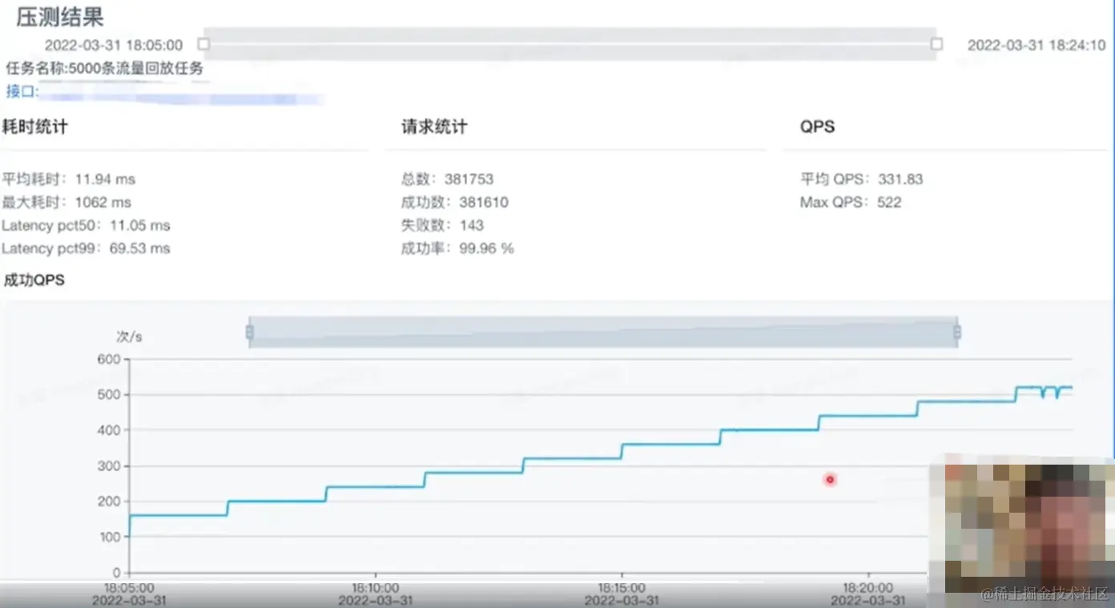
Task: Click the 400 y-axis label
Action: (109, 431)
